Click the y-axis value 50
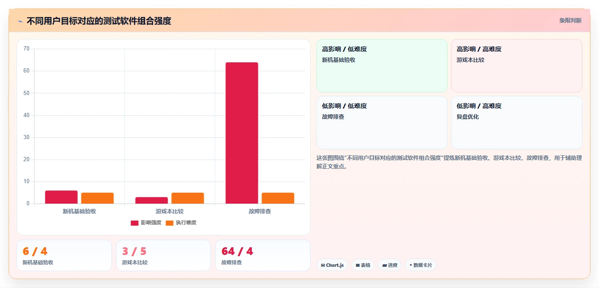Image resolution: width=599 pixels, height=288 pixels. (26, 93)
